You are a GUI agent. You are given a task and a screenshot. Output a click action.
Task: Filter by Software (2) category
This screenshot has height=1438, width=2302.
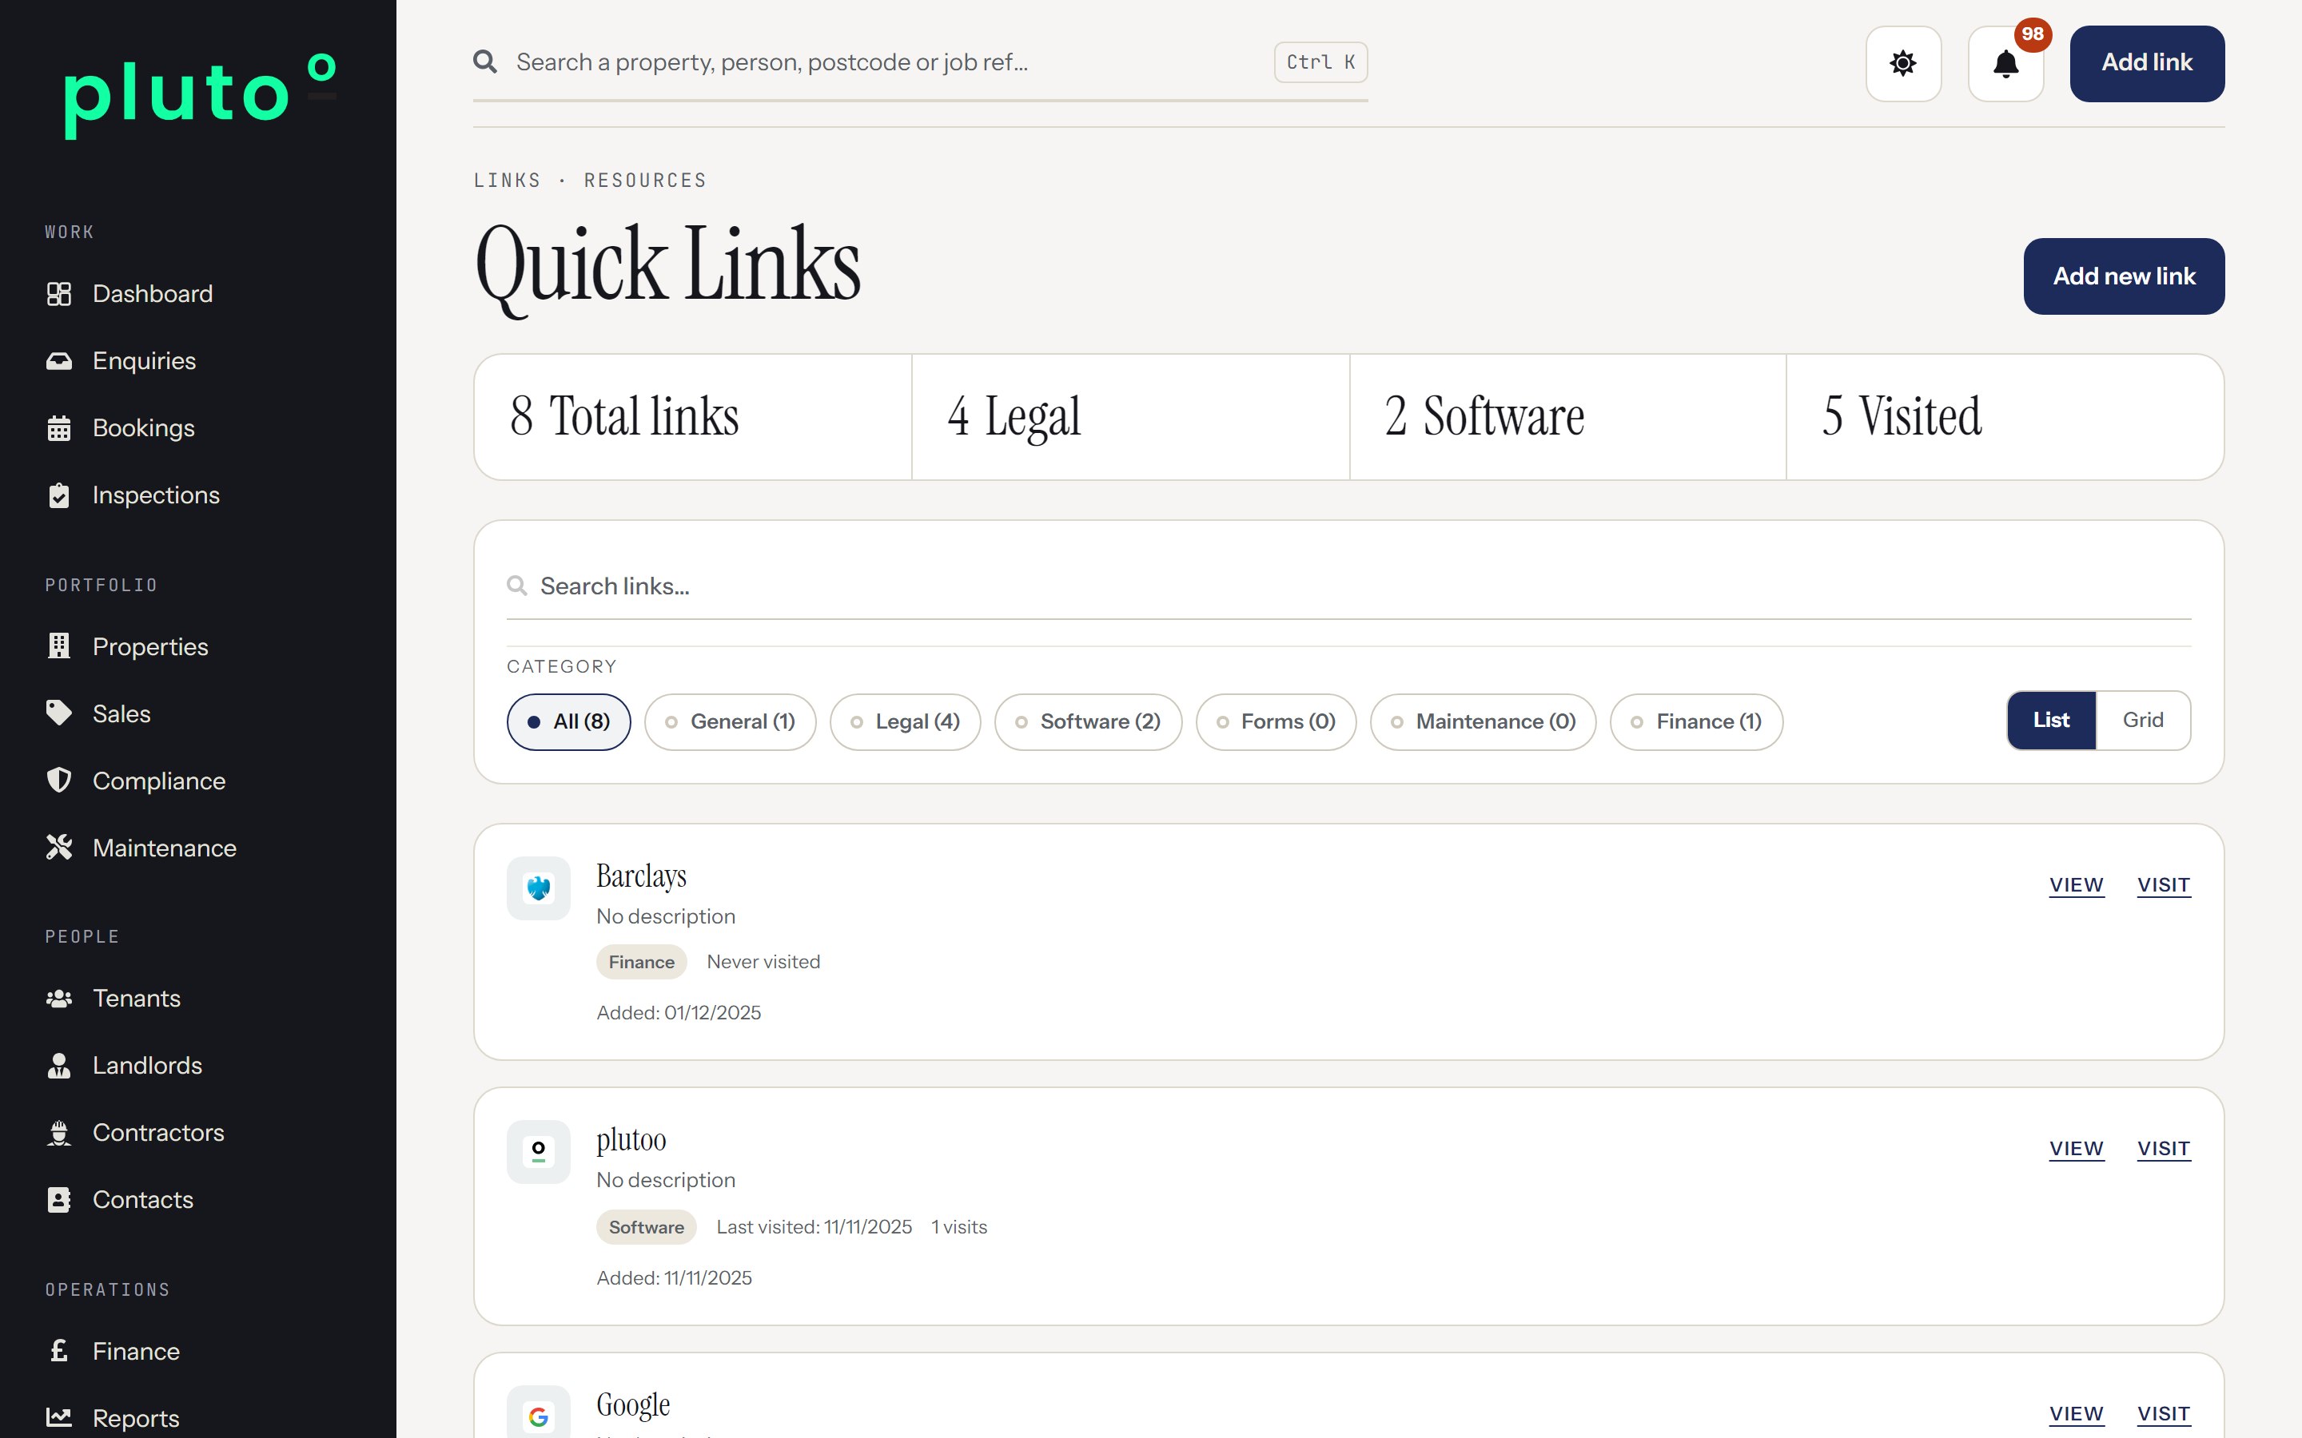coord(1088,722)
